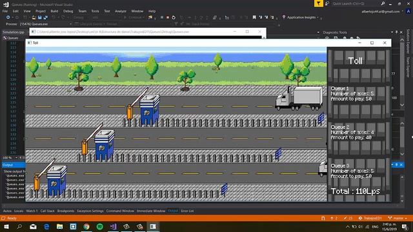
Task: Open the Breakpoints tab
Action: (x=66, y=211)
